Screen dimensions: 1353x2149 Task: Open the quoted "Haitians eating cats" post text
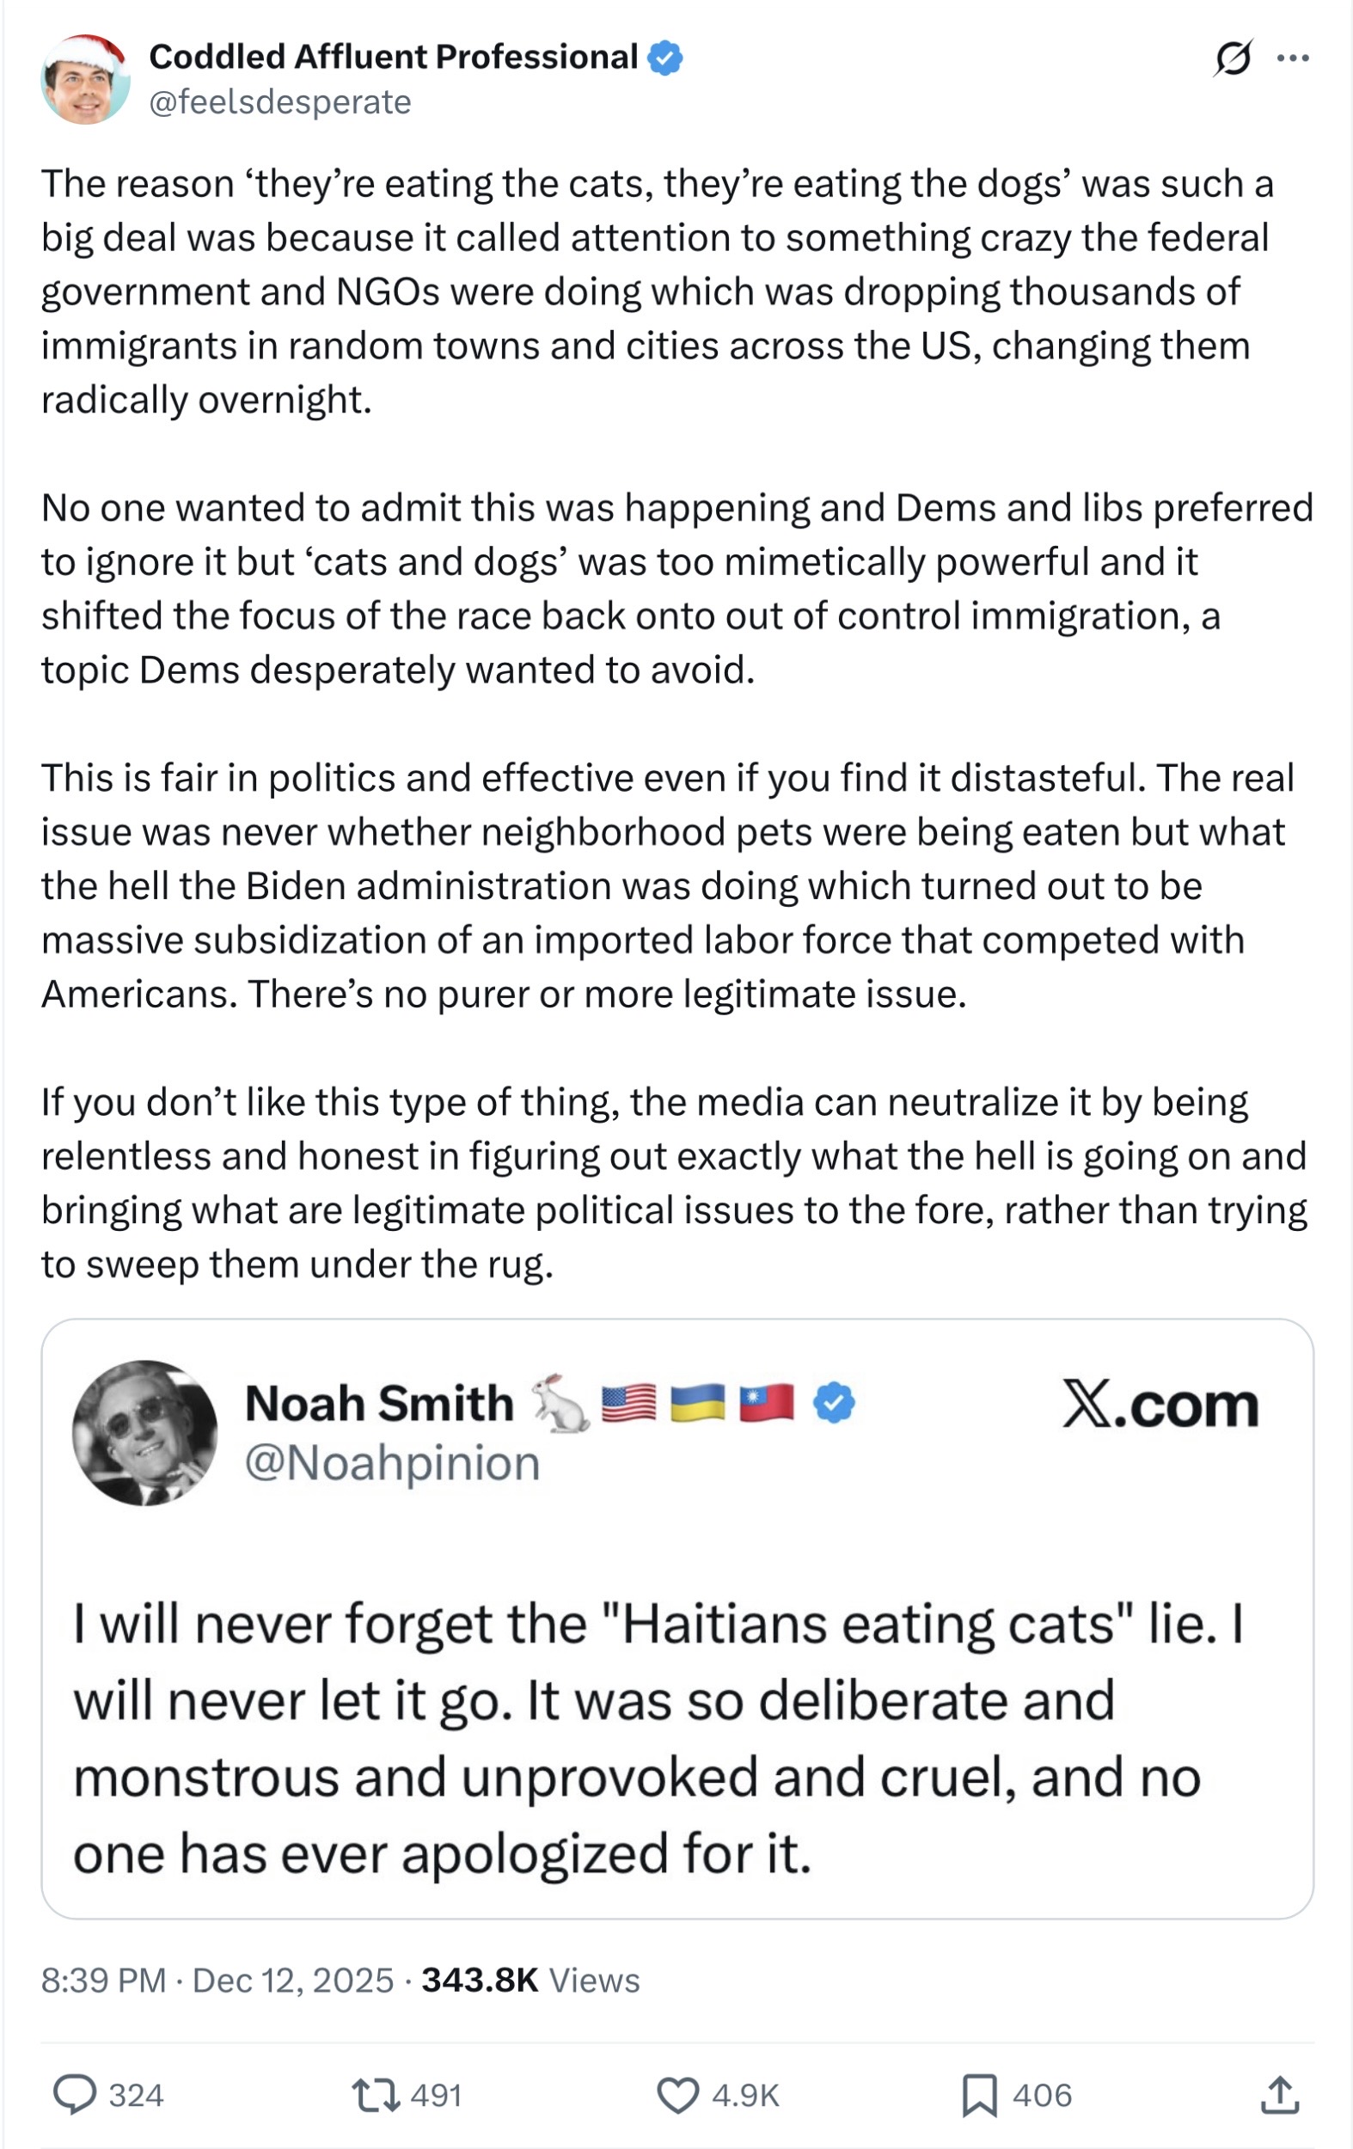pyautogui.click(x=658, y=1737)
